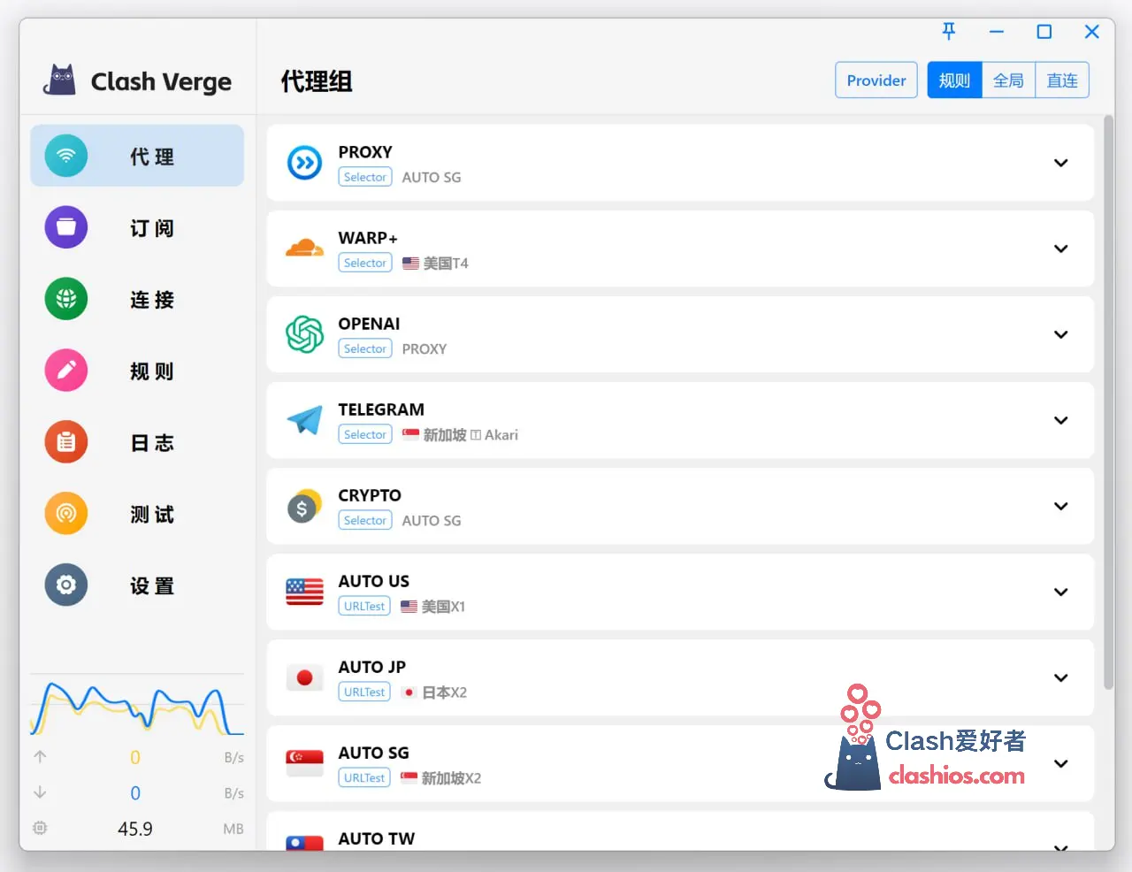Click the AUTO US flag icon
Image resolution: width=1132 pixels, height=872 pixels.
click(304, 592)
